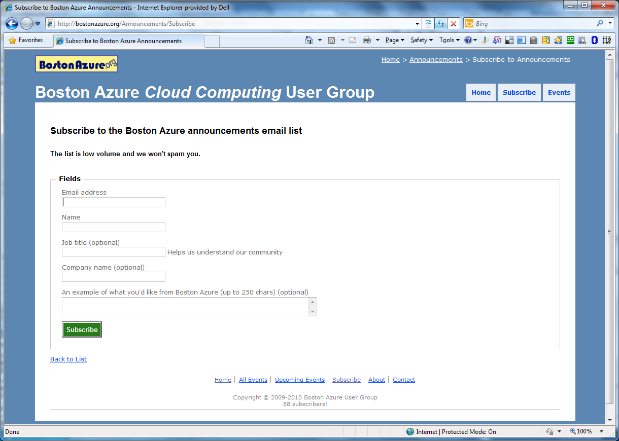Open the Upcoming Events footer link
Screen dimensions: 619x441
coord(299,380)
